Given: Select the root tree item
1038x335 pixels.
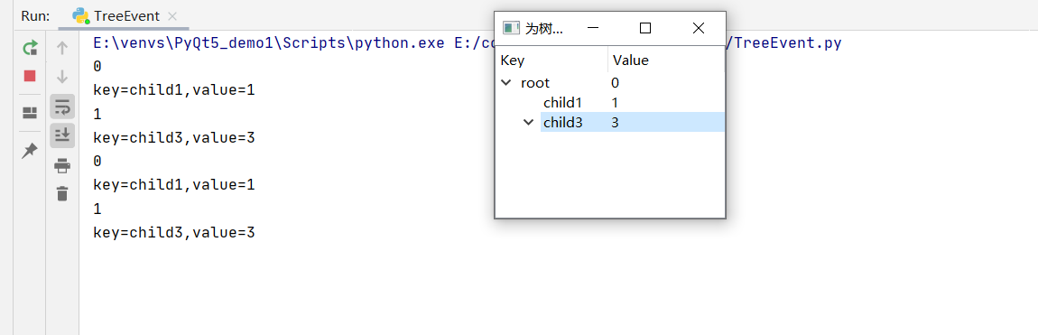Looking at the screenshot, I should coord(535,83).
